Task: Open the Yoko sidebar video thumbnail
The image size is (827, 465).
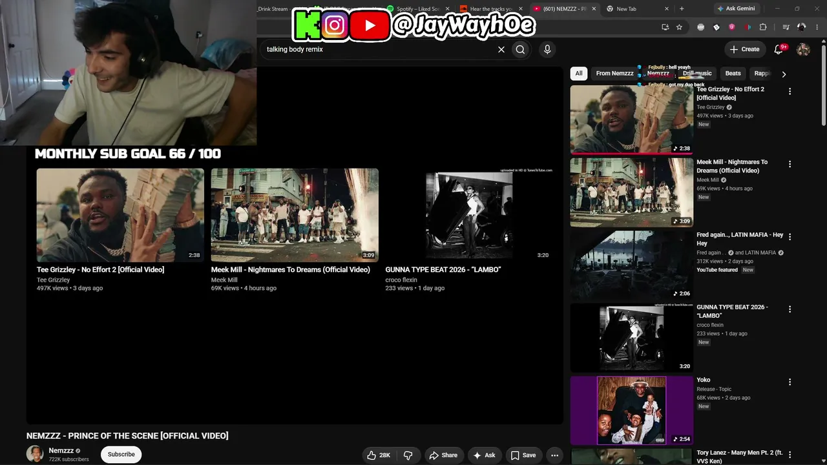Action: pyautogui.click(x=632, y=411)
